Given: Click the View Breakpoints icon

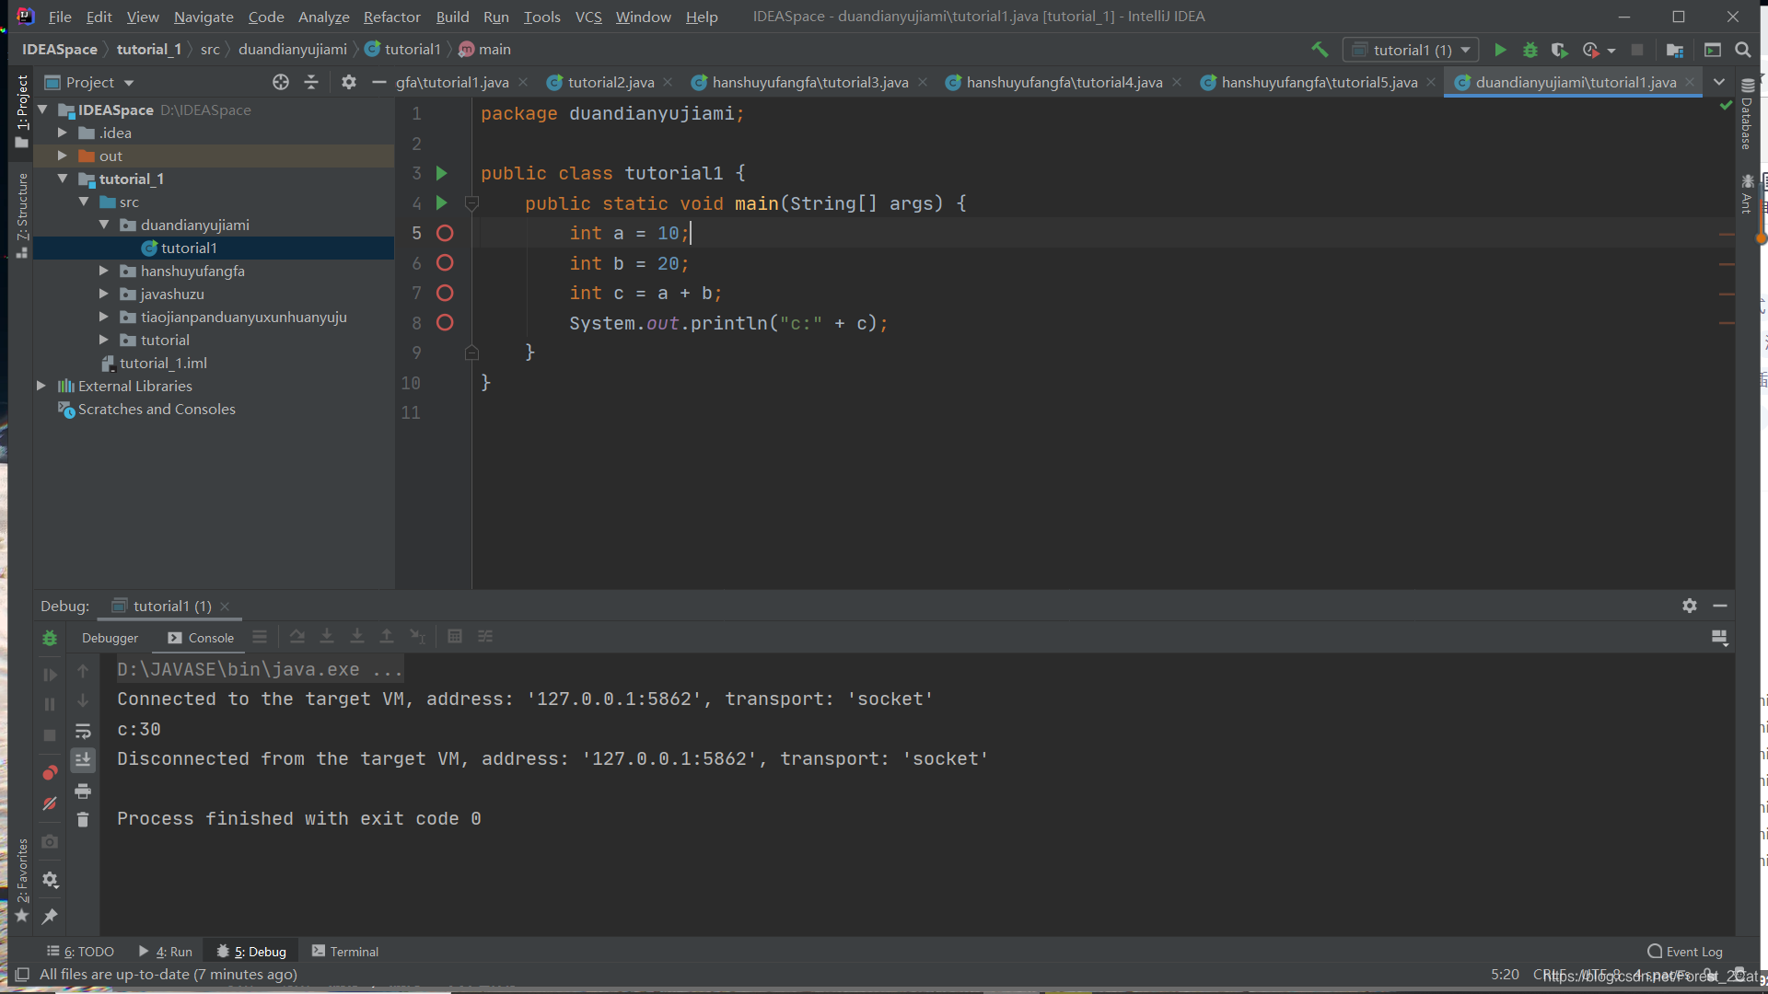Looking at the screenshot, I should [x=50, y=772].
